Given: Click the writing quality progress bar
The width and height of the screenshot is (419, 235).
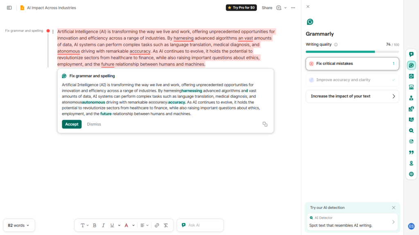Looking at the screenshot, I should pos(352,52).
